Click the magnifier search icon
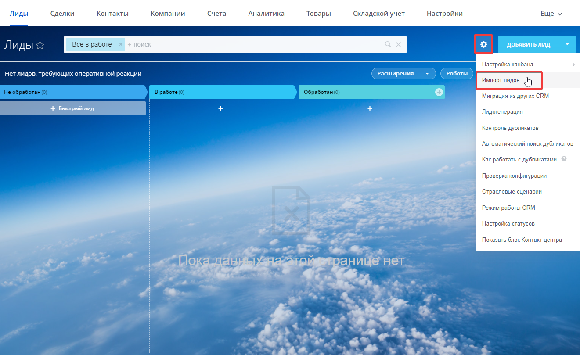The width and height of the screenshot is (580, 355). [x=388, y=44]
